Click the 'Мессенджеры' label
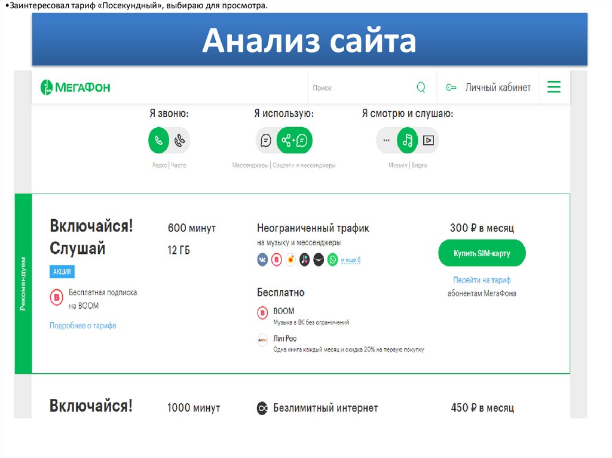Screen dimensions: 612x458 point(250,165)
